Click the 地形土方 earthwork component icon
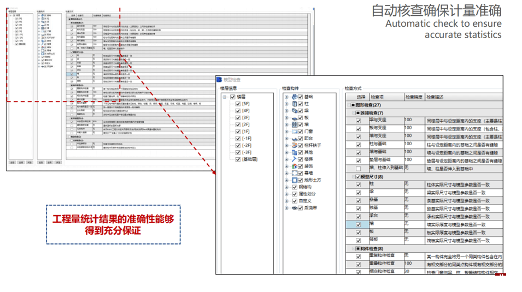Image resolution: width=522 pixels, height=292 pixels. [x=294, y=180]
